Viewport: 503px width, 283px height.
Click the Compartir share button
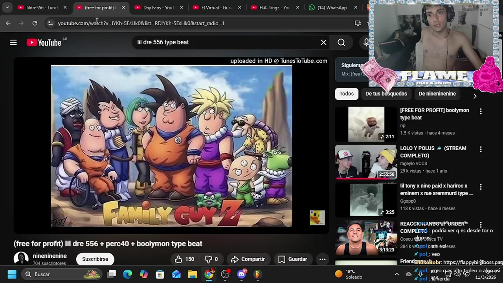pyautogui.click(x=248, y=259)
